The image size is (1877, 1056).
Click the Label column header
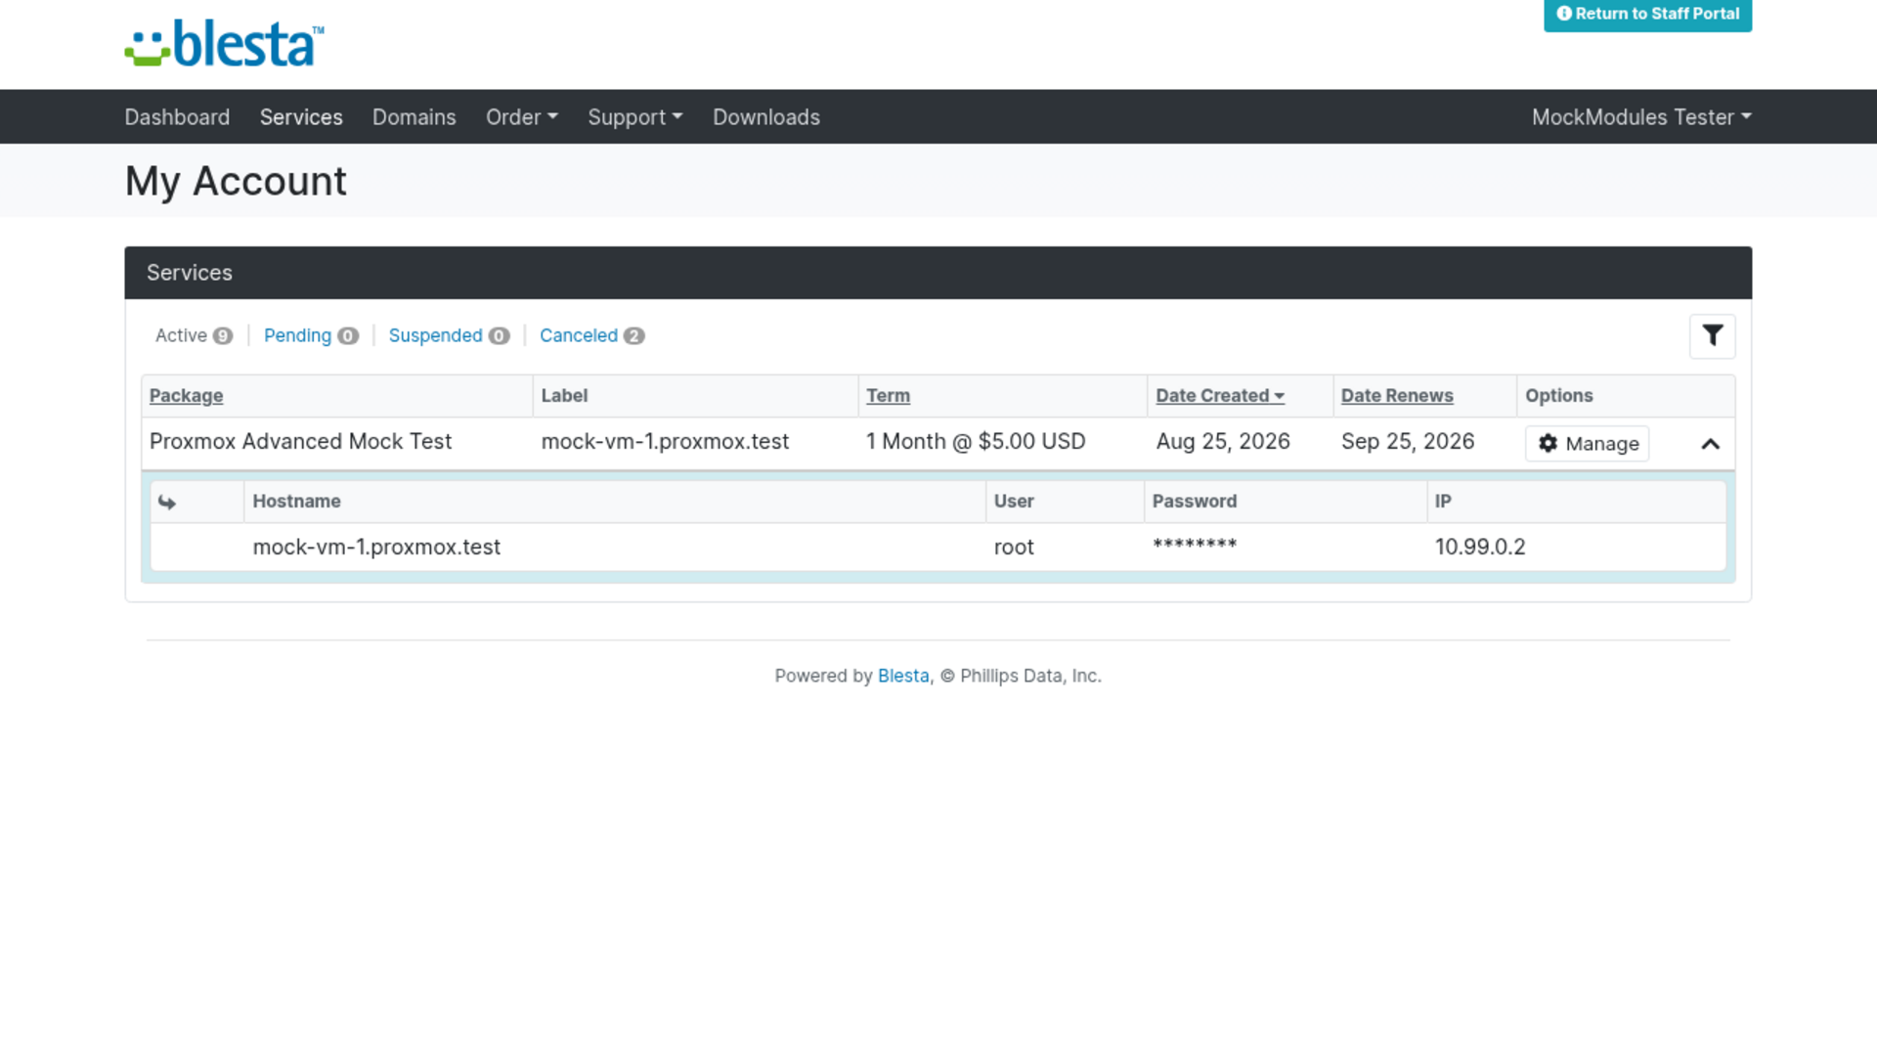(564, 396)
